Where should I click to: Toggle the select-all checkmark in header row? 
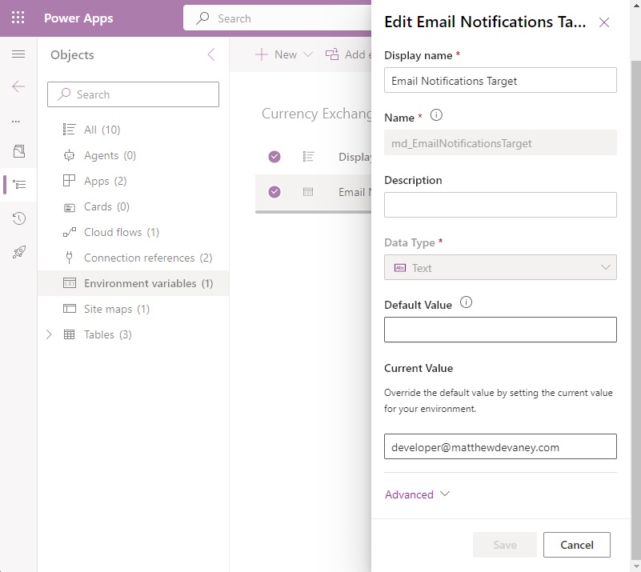[x=274, y=157]
